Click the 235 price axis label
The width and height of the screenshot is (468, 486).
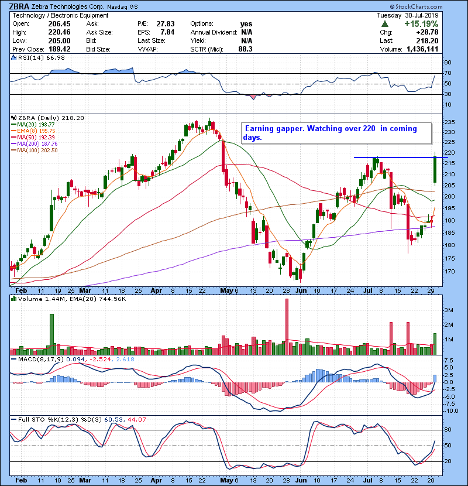(449, 122)
